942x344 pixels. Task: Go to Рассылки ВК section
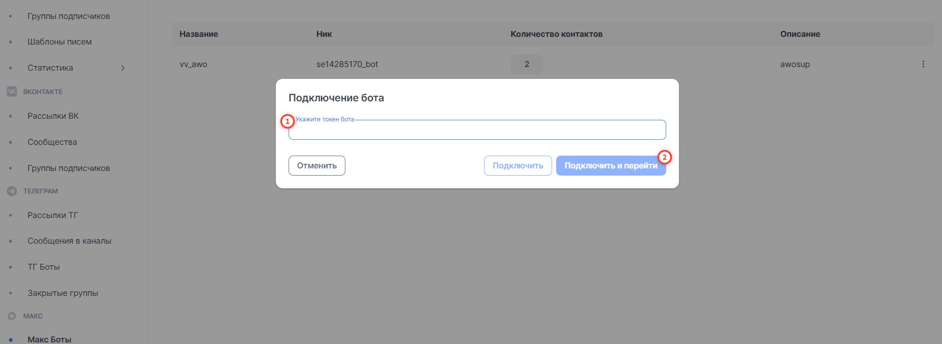(53, 116)
